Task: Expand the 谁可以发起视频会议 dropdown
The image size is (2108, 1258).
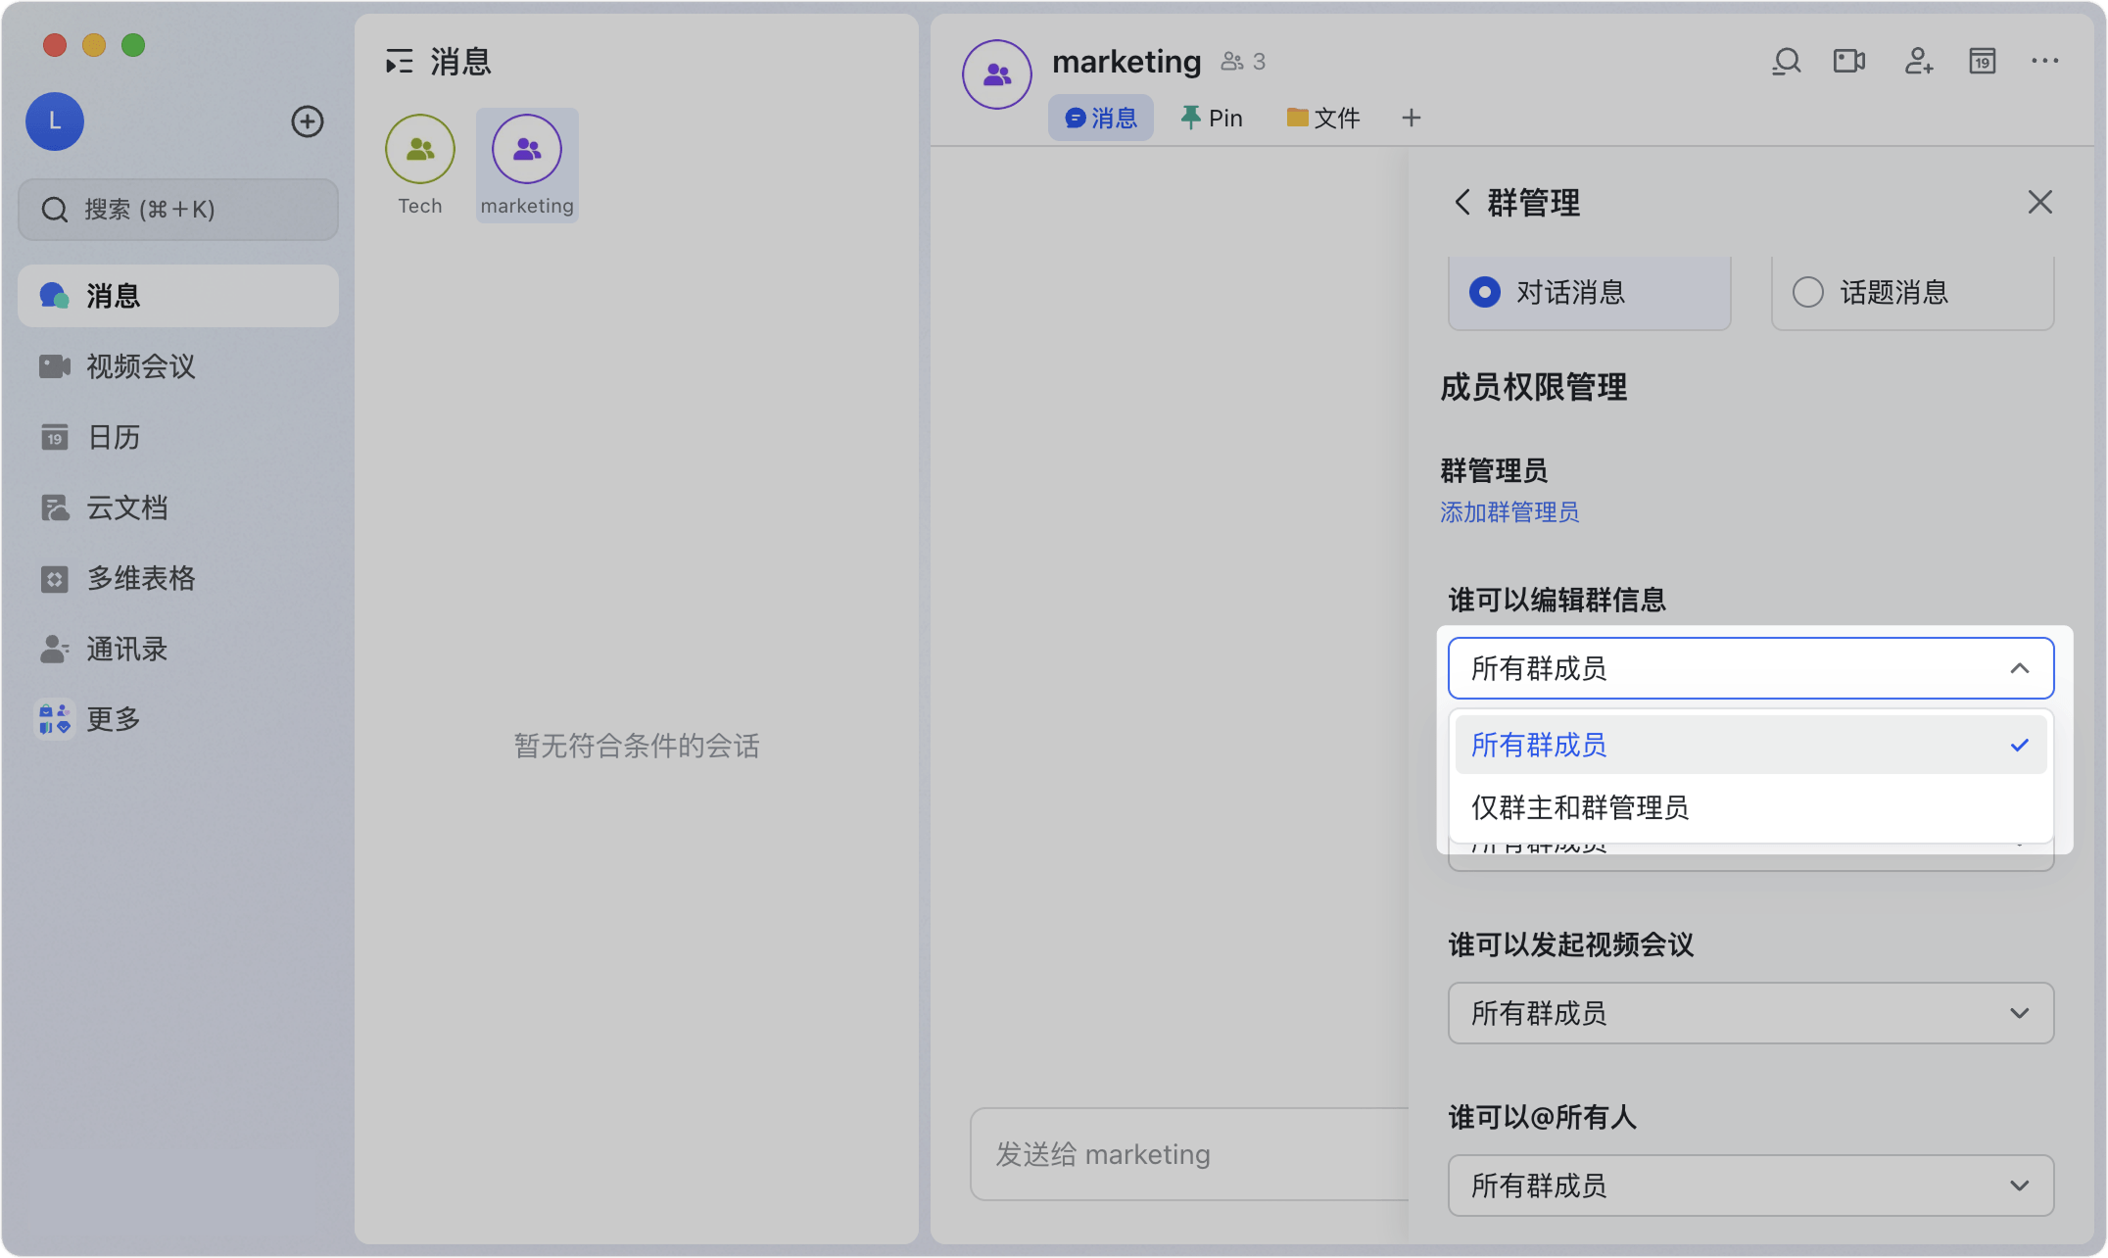Action: pos(1751,1013)
